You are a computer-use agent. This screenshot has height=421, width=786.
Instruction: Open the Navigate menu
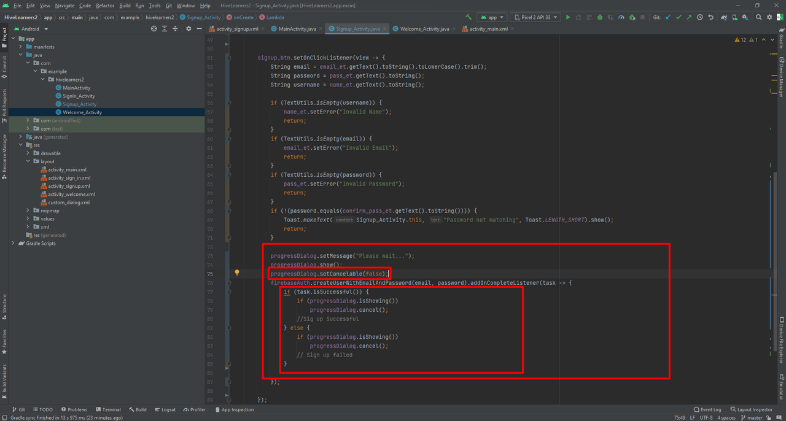click(64, 6)
